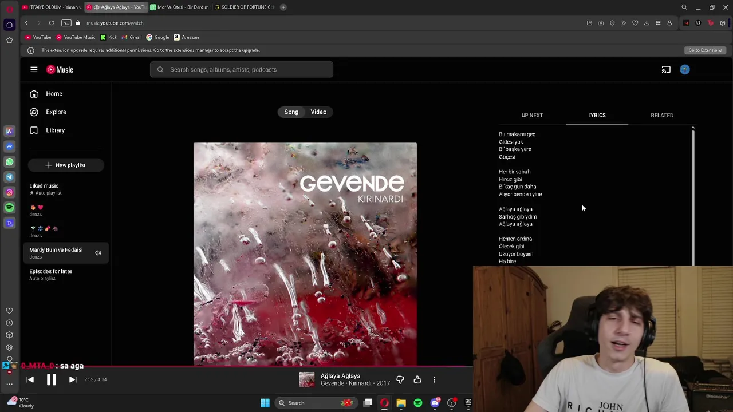733x412 pixels.
Task: Open Cast to device icon
Action: point(666,69)
